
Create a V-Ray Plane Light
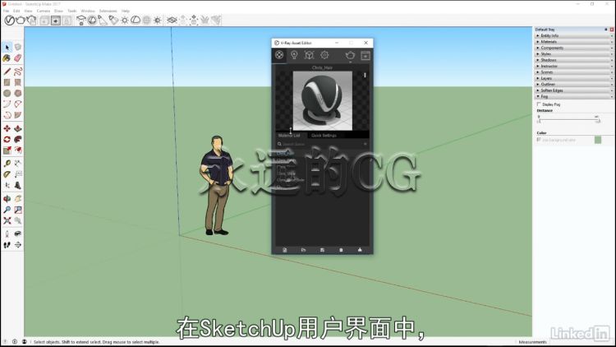click(81, 20)
